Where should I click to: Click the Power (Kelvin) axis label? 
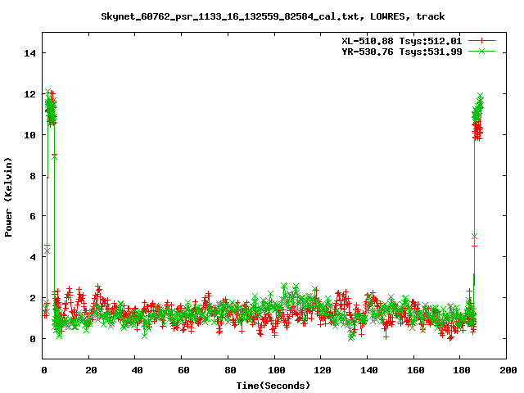tap(8, 197)
